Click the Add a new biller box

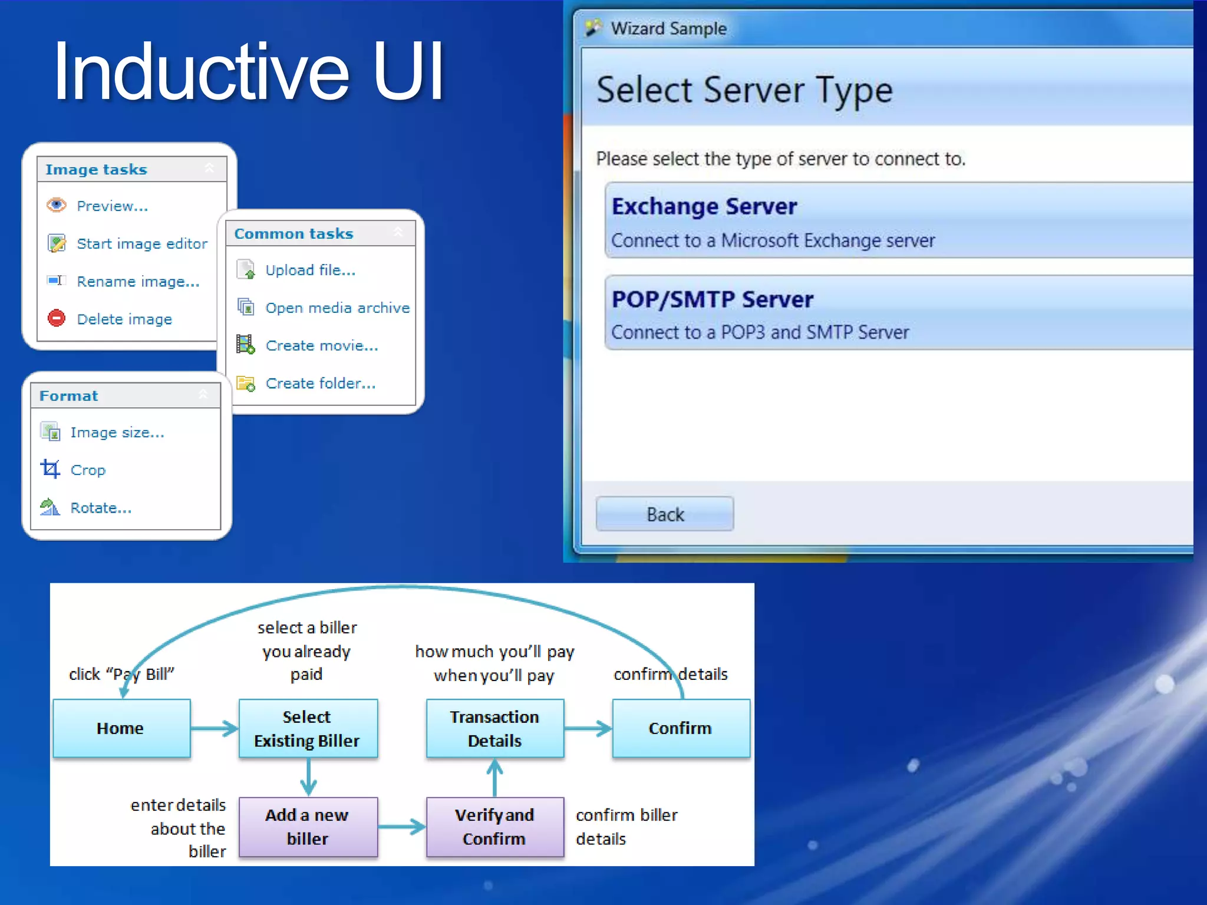click(x=307, y=827)
